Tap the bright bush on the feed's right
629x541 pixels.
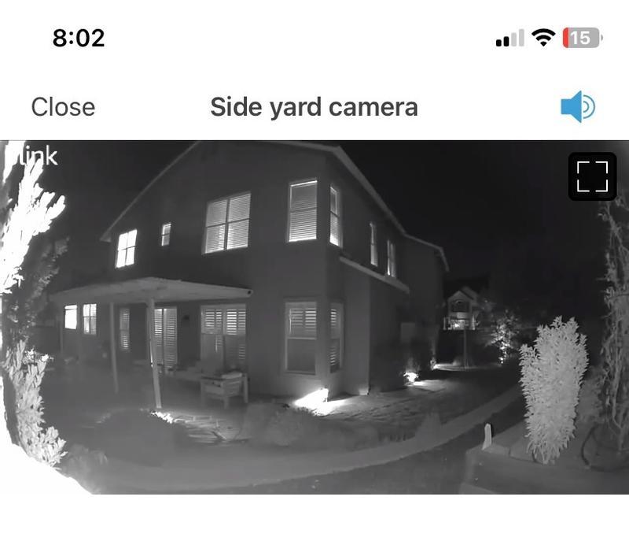point(553,389)
